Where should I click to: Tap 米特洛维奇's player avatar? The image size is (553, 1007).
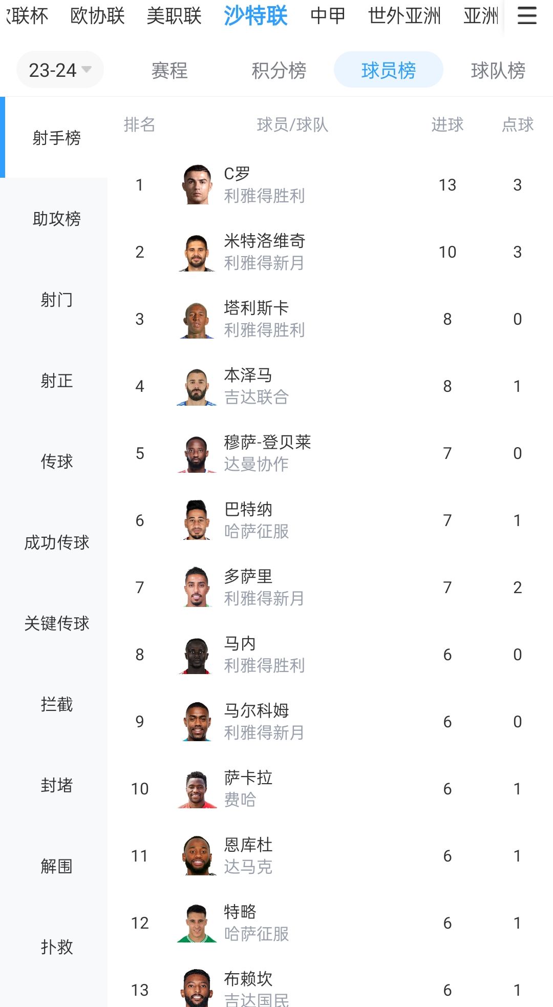point(197,252)
